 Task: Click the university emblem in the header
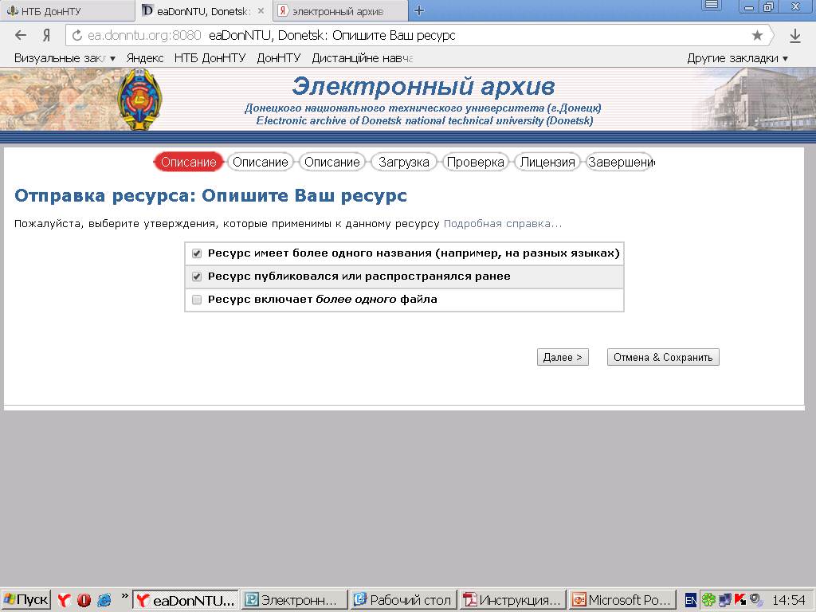[x=139, y=99]
